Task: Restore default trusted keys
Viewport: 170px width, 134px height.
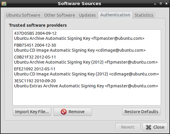Action: click(141, 112)
